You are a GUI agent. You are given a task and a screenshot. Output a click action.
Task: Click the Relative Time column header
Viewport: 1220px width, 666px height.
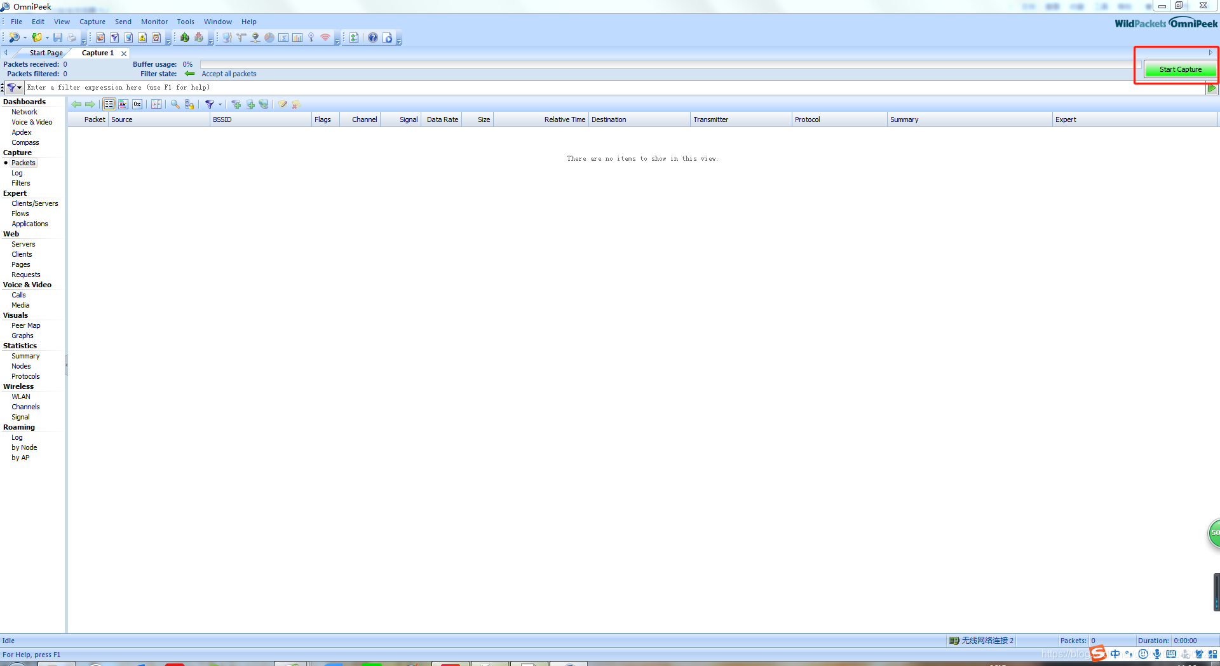tap(541, 119)
